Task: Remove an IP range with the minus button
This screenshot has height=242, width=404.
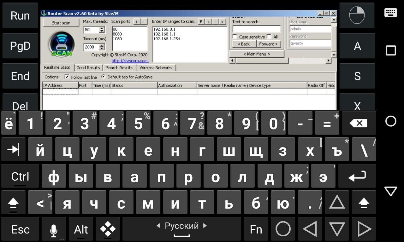Action: click(215, 22)
